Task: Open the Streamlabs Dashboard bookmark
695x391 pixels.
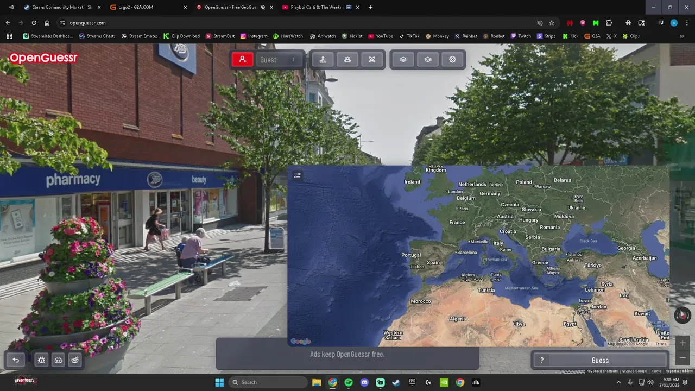Action: tap(48, 36)
